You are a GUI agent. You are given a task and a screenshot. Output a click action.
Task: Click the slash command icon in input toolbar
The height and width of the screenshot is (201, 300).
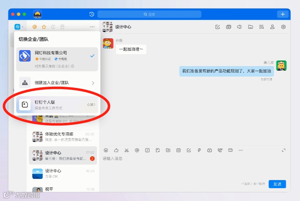pos(148,150)
